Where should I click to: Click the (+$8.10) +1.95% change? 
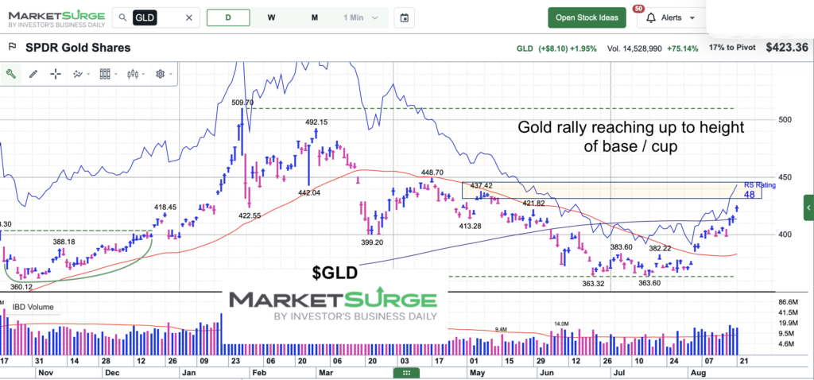pyautogui.click(x=568, y=48)
